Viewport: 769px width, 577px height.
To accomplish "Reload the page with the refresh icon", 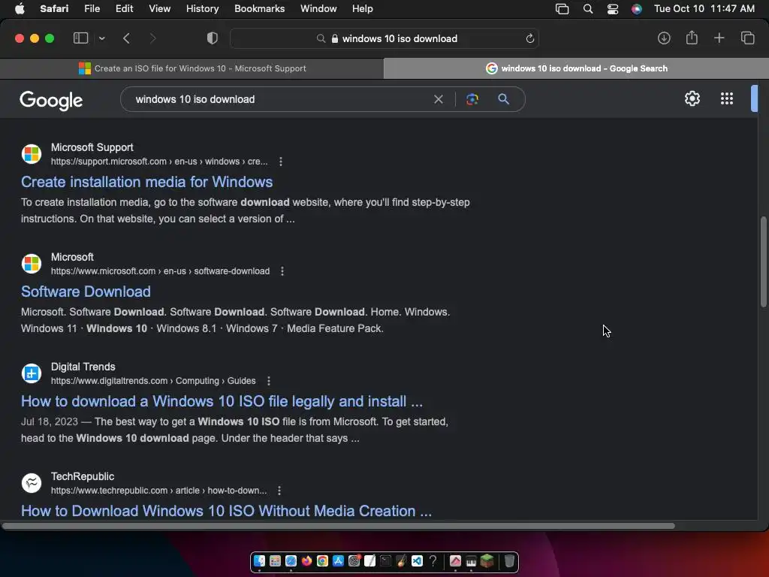I will [x=529, y=38].
